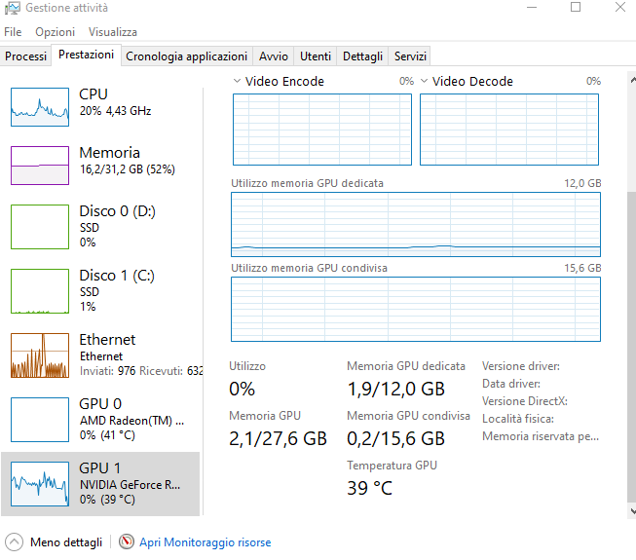The height and width of the screenshot is (560, 636).
Task: Click the Data driver label
Action: click(x=511, y=384)
